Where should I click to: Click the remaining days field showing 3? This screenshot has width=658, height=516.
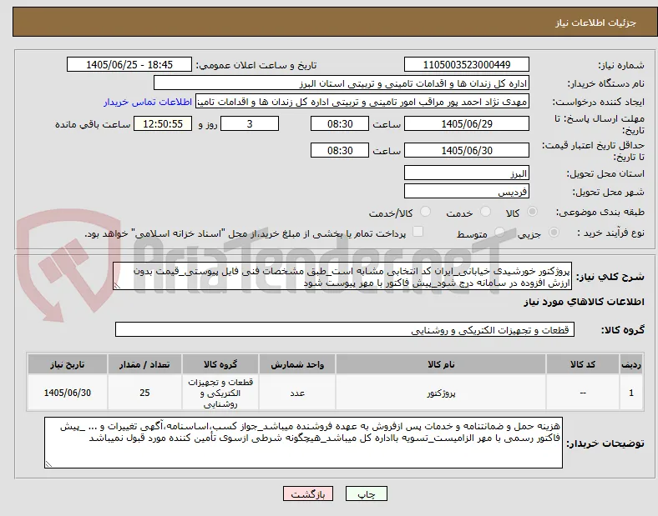point(250,123)
